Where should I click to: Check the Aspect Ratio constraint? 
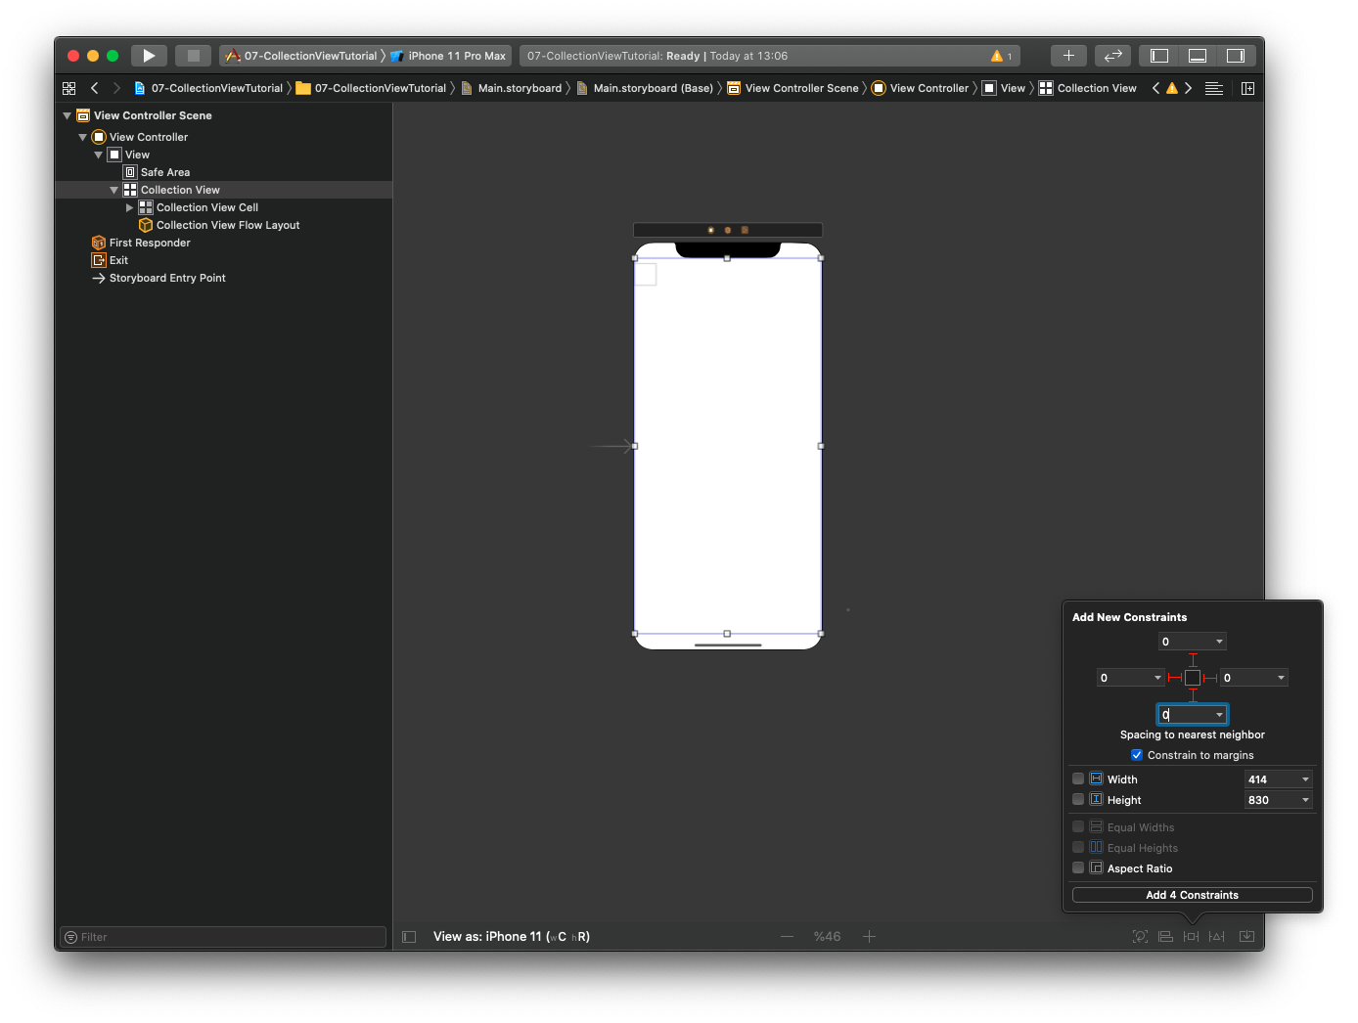click(1078, 867)
